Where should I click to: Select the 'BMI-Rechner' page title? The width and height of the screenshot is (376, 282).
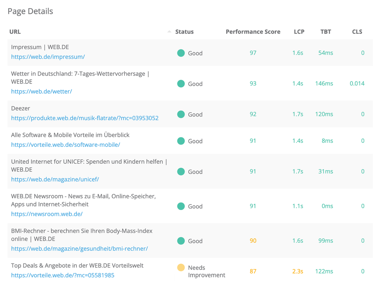click(x=82, y=235)
